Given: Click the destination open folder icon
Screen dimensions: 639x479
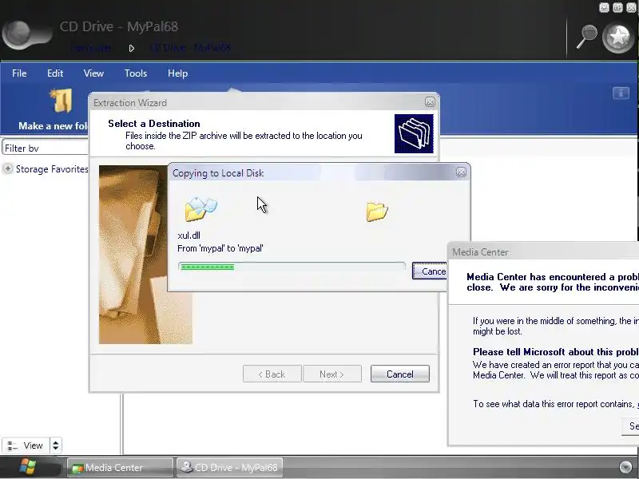Looking at the screenshot, I should coord(377,212).
